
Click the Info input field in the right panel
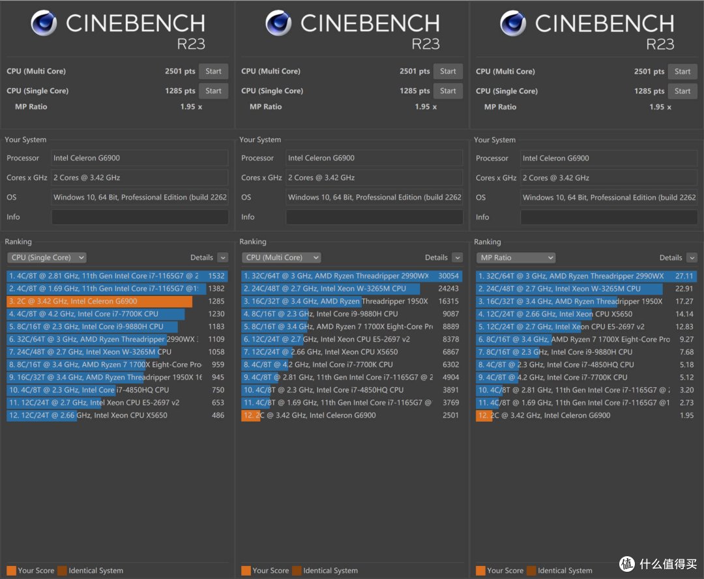pyautogui.click(x=609, y=217)
